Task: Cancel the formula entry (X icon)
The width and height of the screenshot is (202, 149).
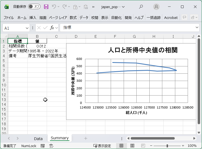Action: [x=39, y=28]
